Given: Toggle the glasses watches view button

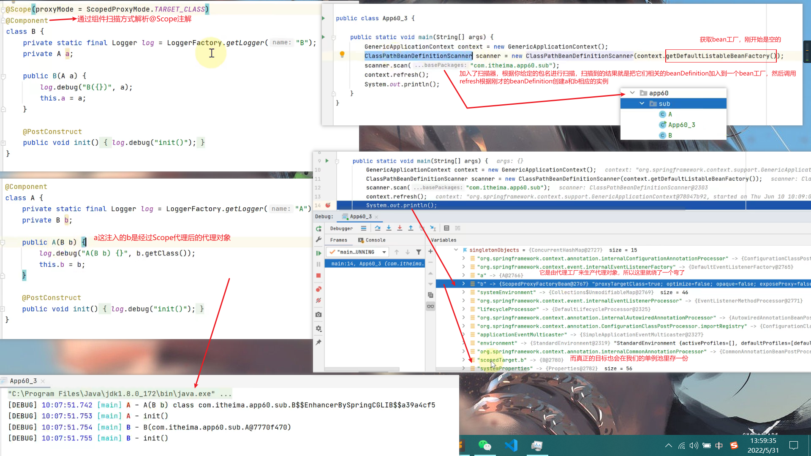Looking at the screenshot, I should (430, 306).
